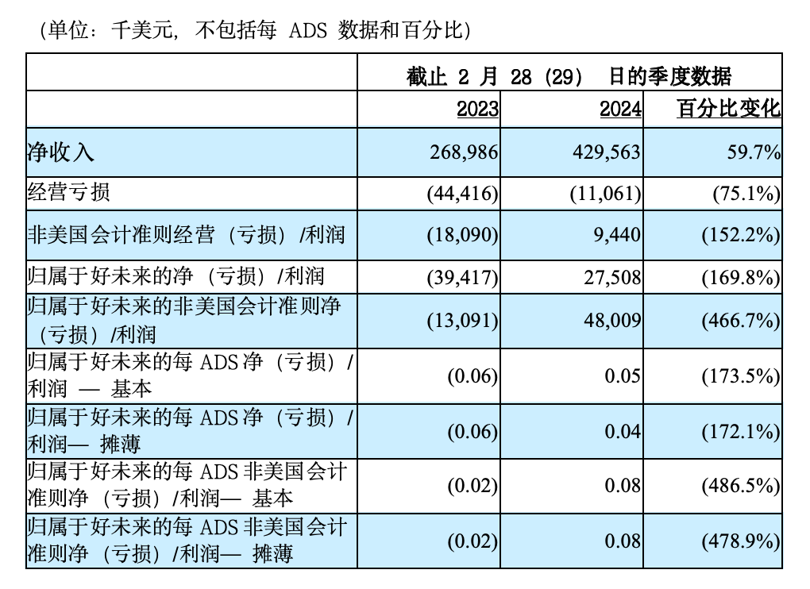Select the 百分比变化 column header
810x589 pixels.
click(728, 109)
